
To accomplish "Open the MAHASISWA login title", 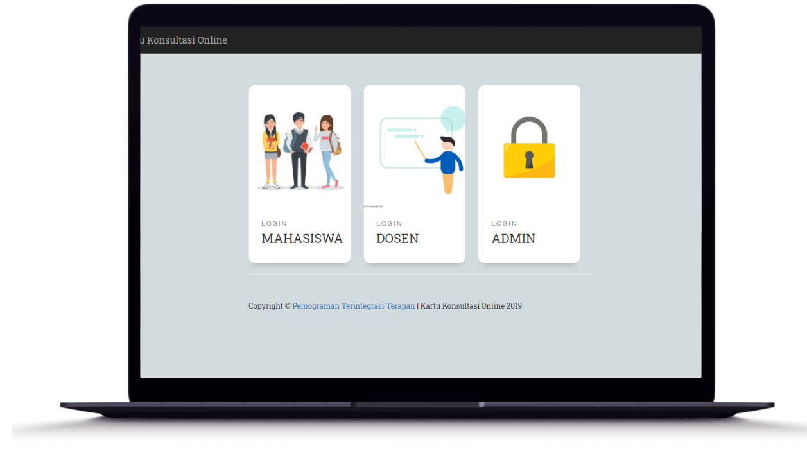I will (302, 239).
